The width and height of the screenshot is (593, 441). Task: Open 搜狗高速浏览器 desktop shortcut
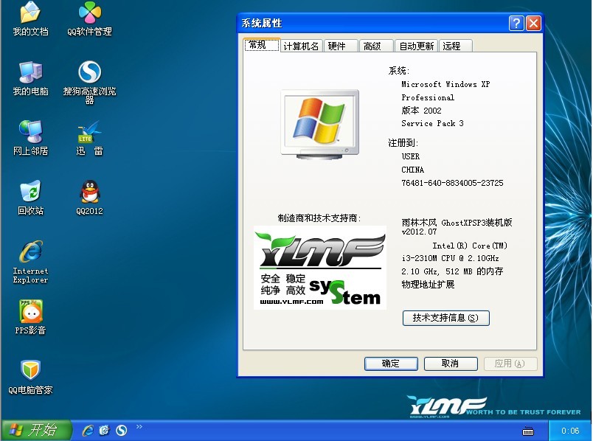pos(90,82)
